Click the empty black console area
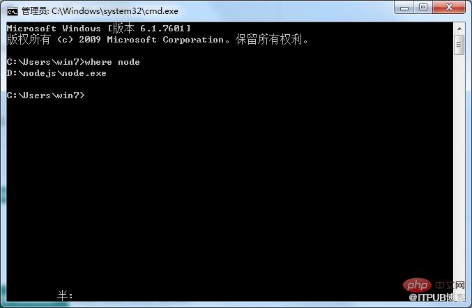Screen dimensions: 472x308 229,187
